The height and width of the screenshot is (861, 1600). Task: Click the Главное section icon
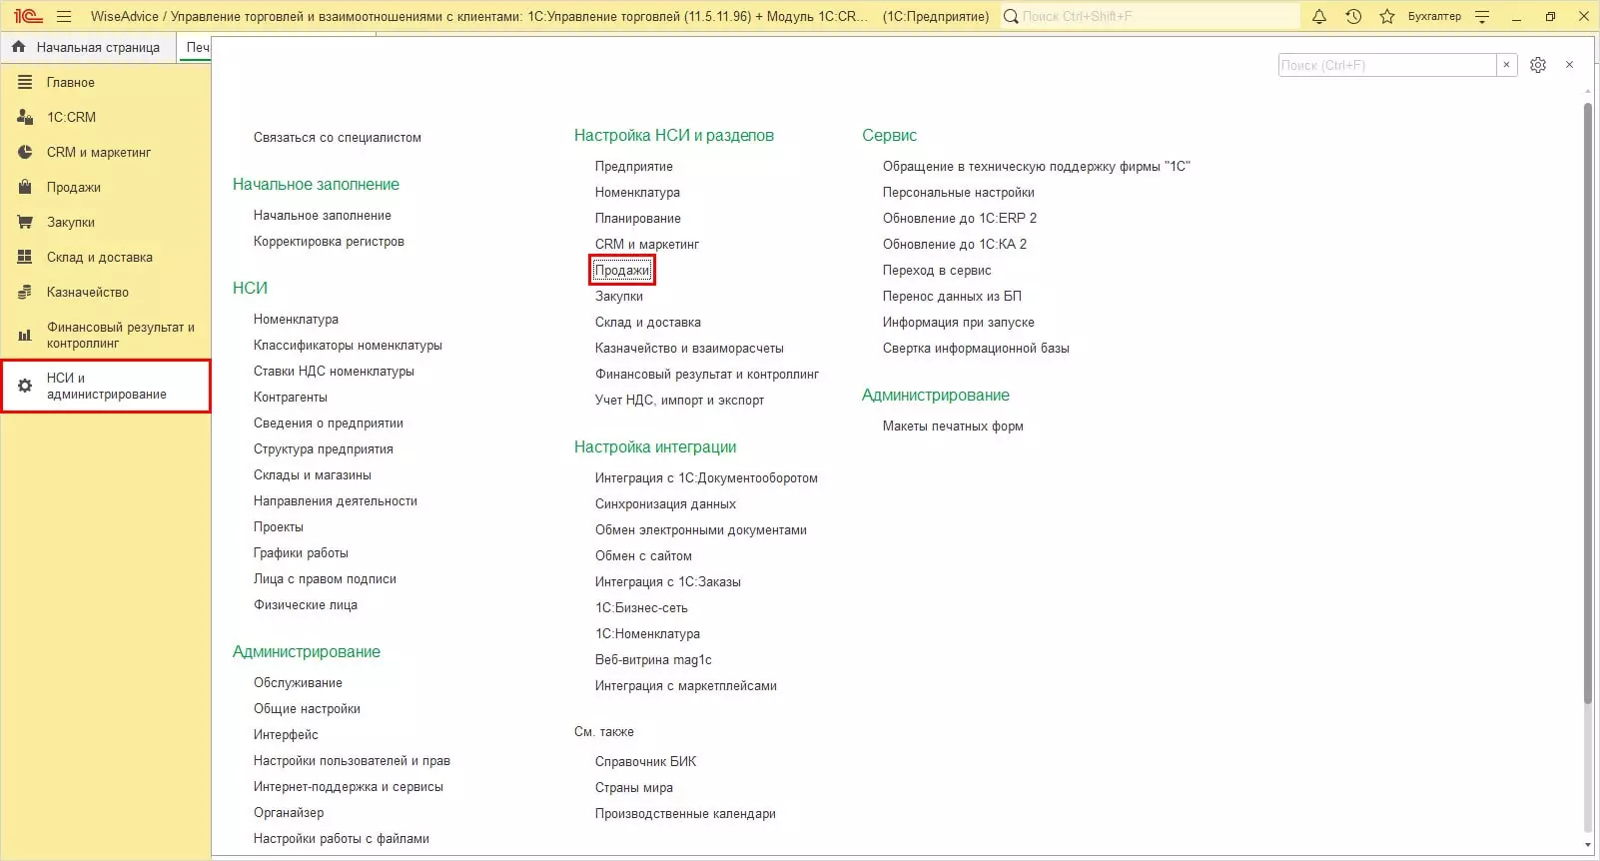click(x=25, y=82)
